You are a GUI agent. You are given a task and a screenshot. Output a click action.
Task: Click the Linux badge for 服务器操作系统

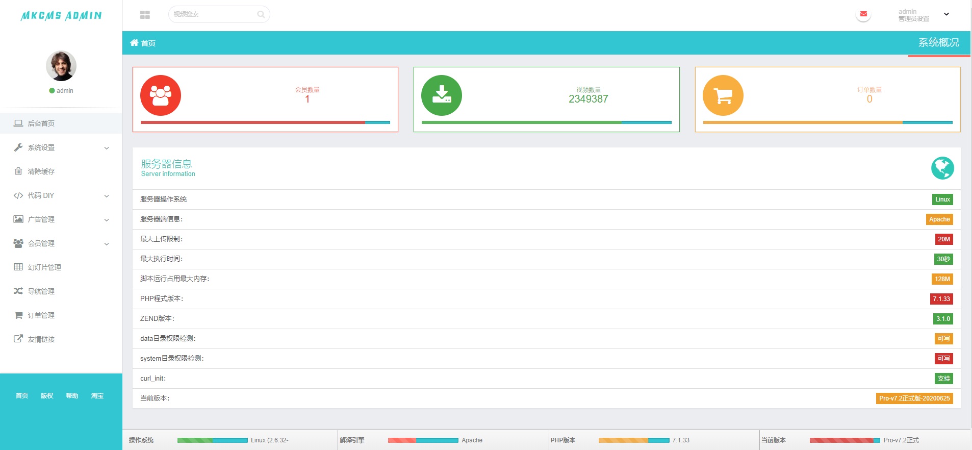click(x=942, y=199)
